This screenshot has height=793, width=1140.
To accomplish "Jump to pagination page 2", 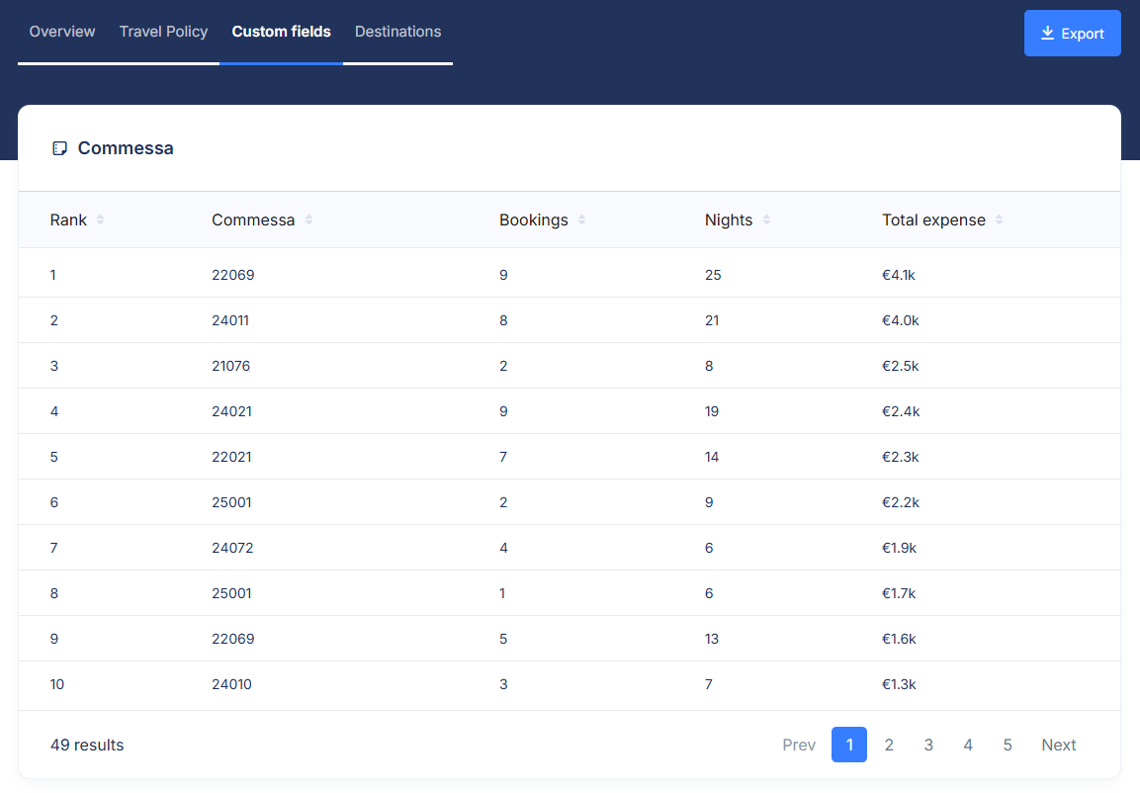I will pos(889,745).
